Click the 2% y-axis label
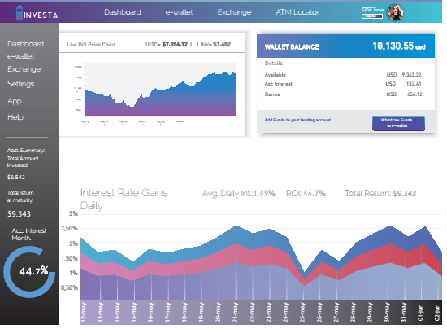This screenshot has height=329, width=447. click(x=73, y=243)
